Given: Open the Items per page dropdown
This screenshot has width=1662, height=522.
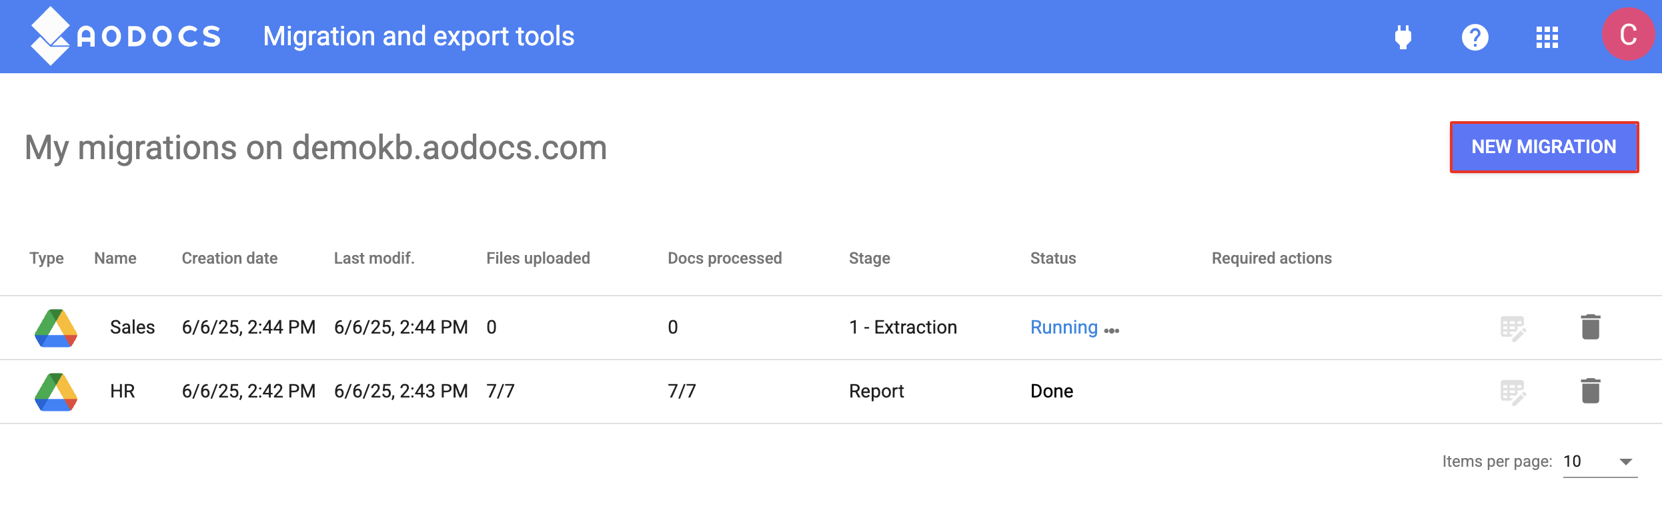Looking at the screenshot, I should [x=1600, y=461].
